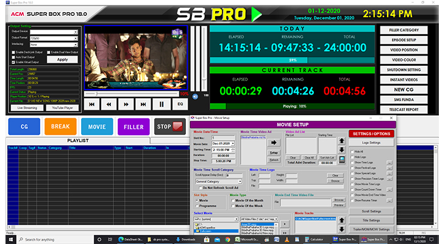This screenshot has height=244, width=445.
Task: Skip to the previous track
Action: (91, 104)
